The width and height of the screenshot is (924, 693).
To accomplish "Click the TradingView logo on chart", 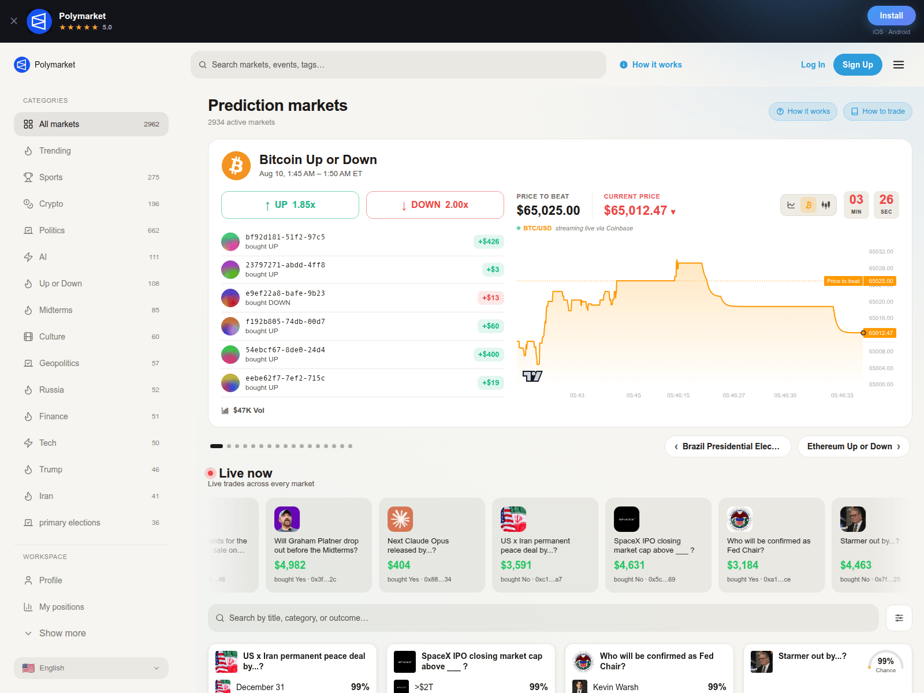I will click(x=532, y=376).
